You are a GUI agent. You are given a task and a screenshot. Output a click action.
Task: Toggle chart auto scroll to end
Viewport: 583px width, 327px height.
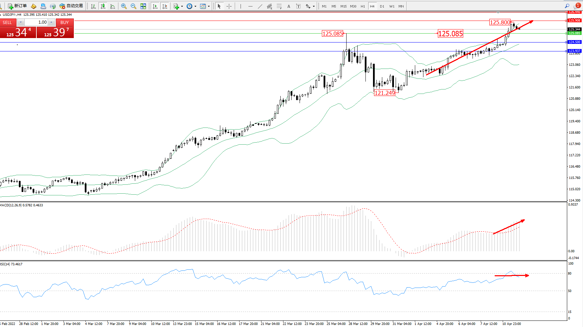[155, 6]
